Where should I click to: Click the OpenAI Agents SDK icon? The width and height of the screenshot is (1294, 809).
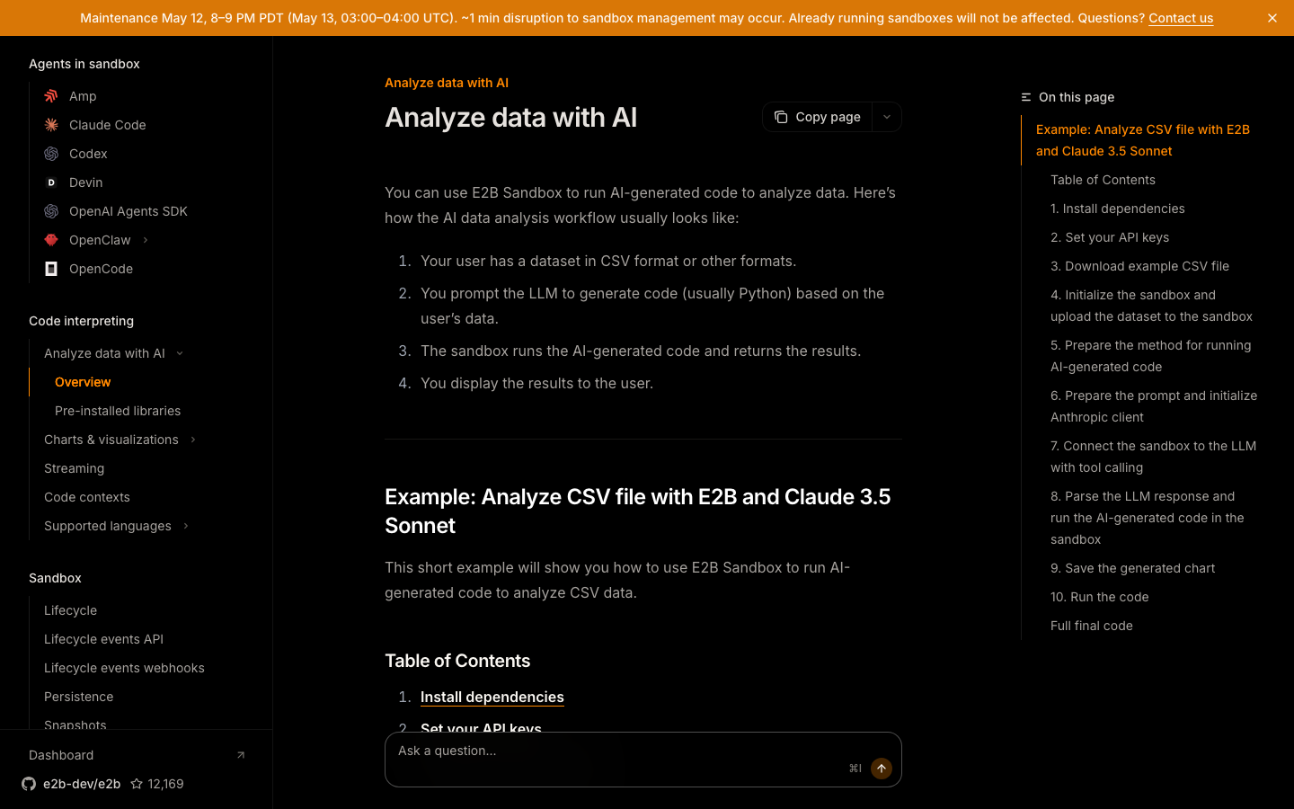point(51,211)
